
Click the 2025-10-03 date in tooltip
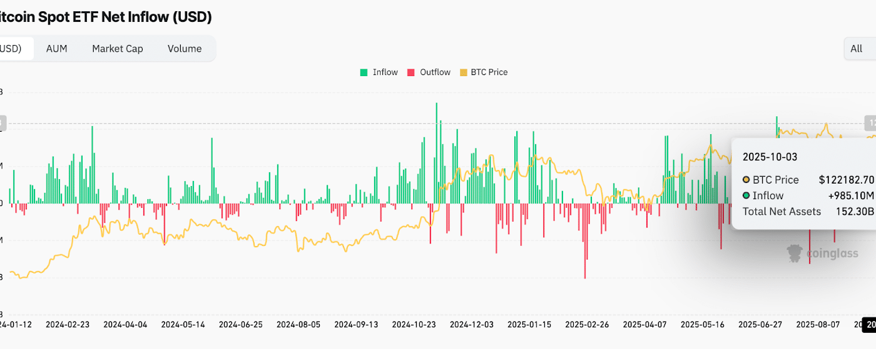pos(770,157)
